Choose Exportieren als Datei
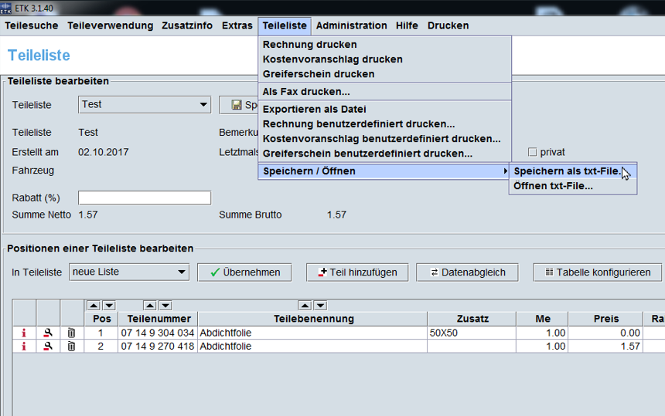This screenshot has height=416, width=665. tap(384, 109)
